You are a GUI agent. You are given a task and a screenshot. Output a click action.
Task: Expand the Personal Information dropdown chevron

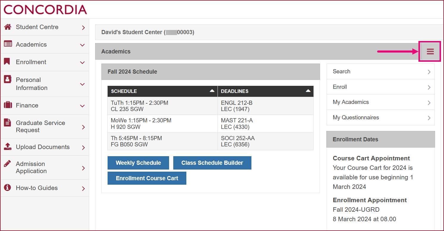point(83,84)
